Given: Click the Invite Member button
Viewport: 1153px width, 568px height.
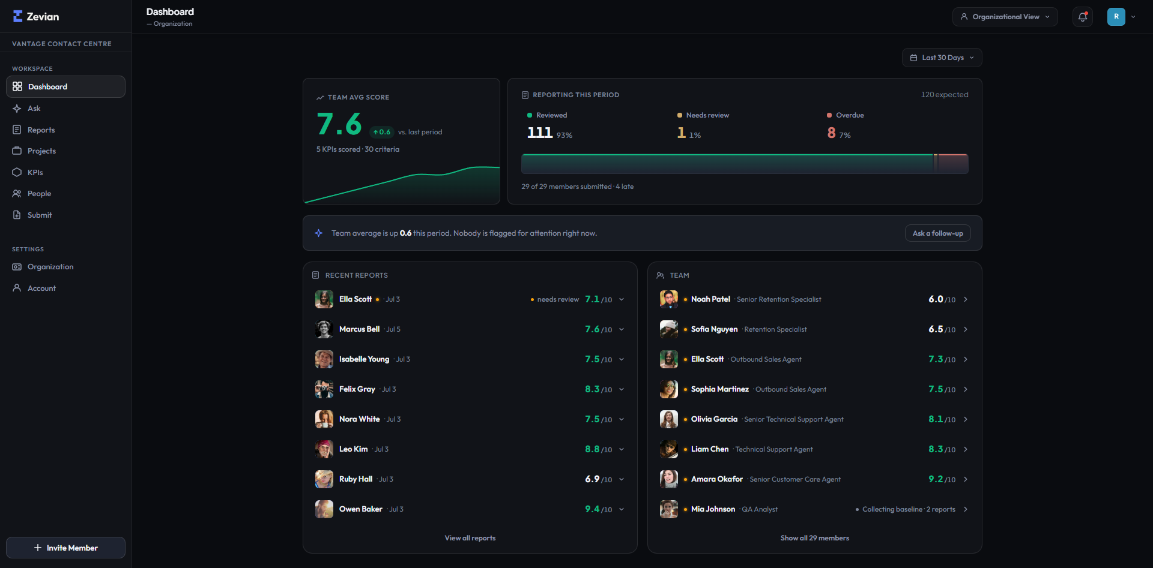Looking at the screenshot, I should tap(65, 548).
